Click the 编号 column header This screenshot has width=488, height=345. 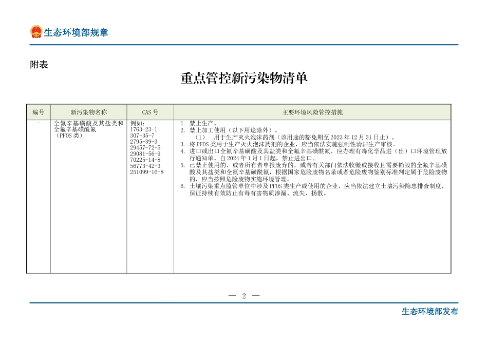pyautogui.click(x=39, y=112)
